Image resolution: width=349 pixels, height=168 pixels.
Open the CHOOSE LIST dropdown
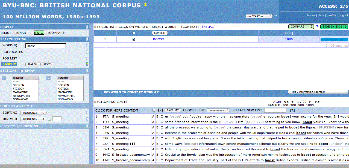218,110
